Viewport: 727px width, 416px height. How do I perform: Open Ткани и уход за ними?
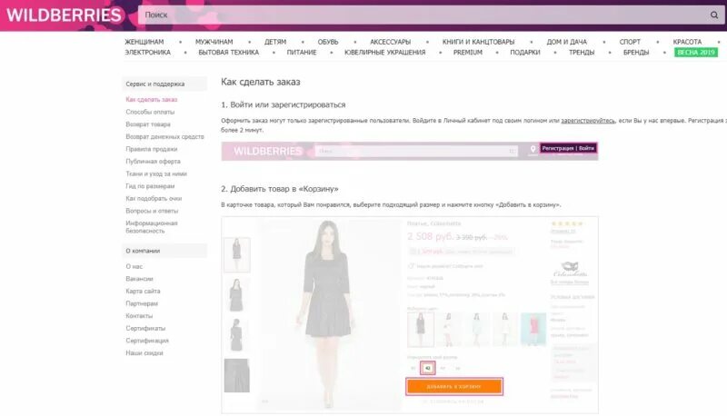point(155,173)
